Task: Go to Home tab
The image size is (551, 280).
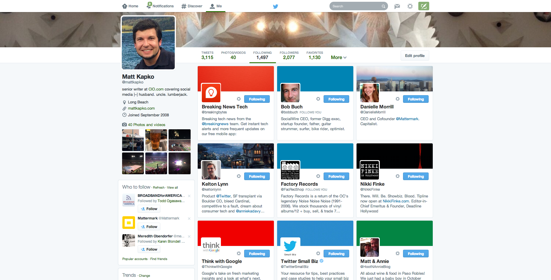Action: pos(130,6)
